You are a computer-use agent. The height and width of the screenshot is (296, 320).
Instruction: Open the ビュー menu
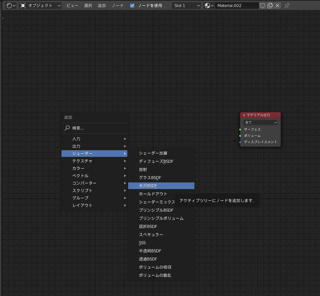click(x=72, y=6)
